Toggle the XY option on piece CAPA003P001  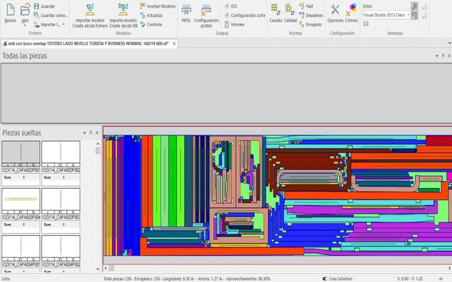point(21,164)
